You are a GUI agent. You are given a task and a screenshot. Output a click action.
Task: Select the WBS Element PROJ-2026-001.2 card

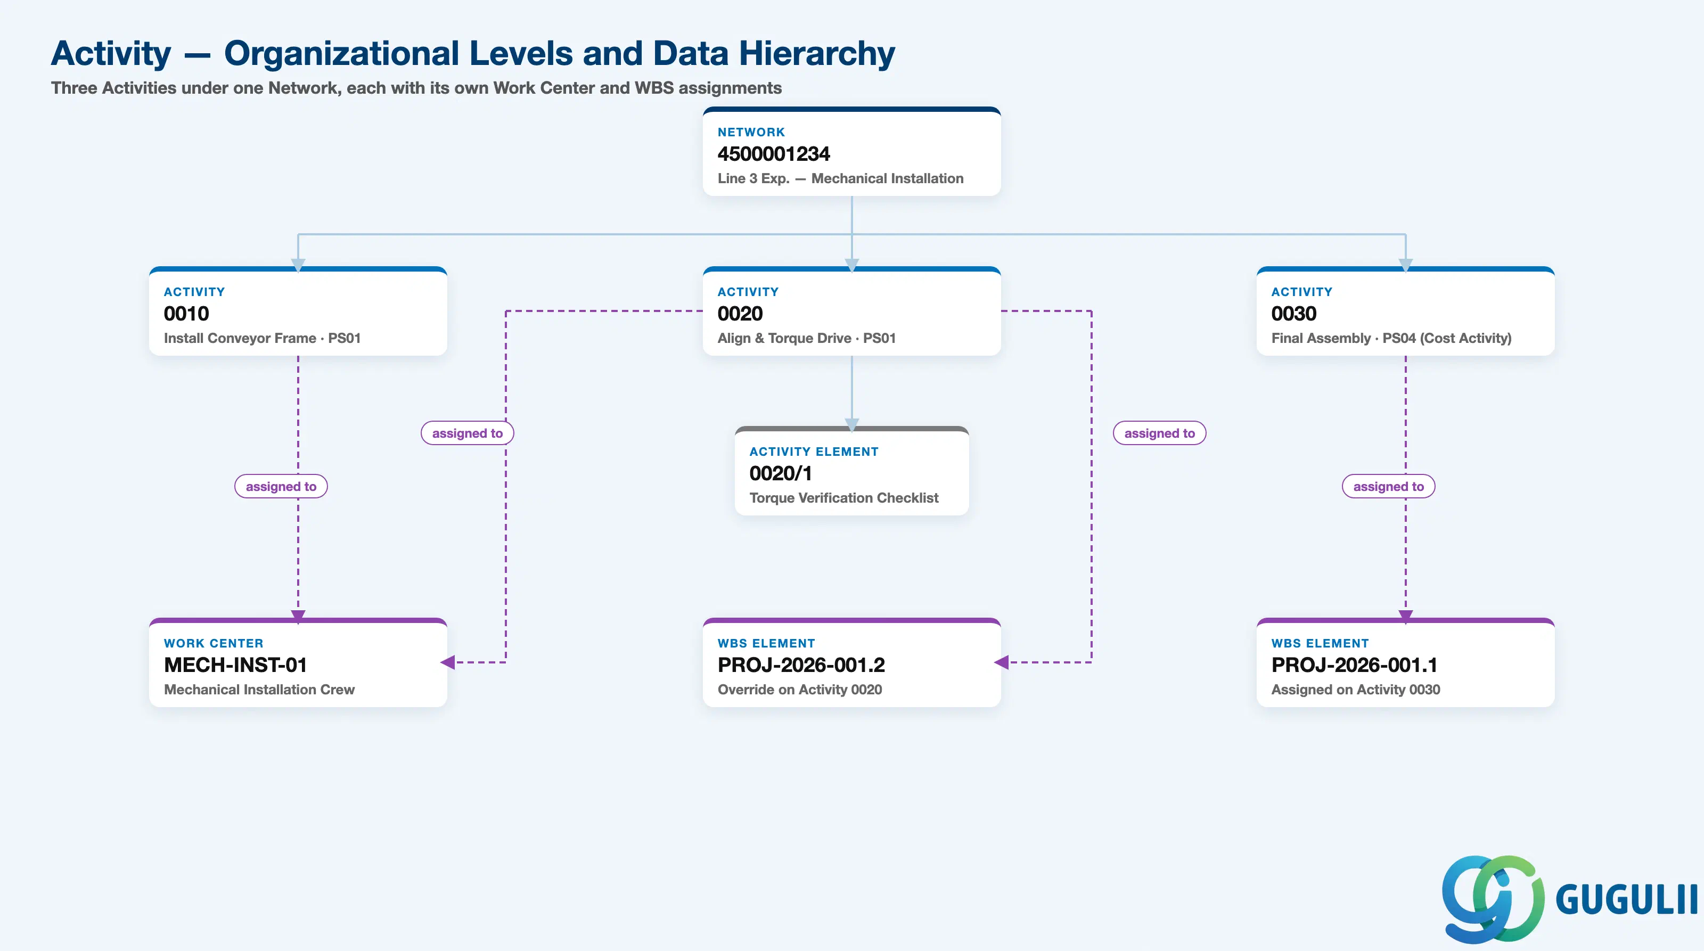(851, 662)
